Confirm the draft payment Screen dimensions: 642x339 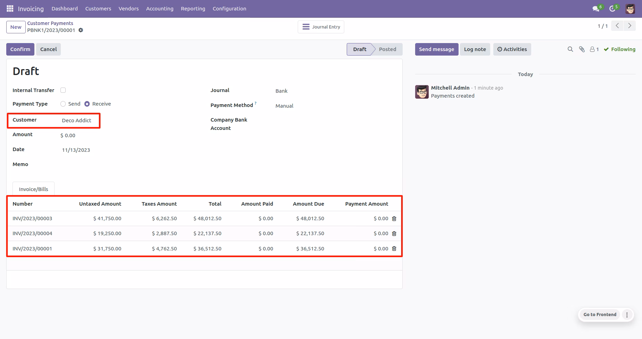[20, 49]
